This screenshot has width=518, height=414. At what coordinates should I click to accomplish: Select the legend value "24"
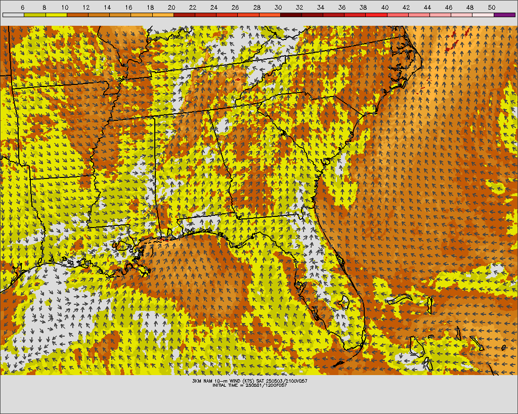click(x=214, y=7)
